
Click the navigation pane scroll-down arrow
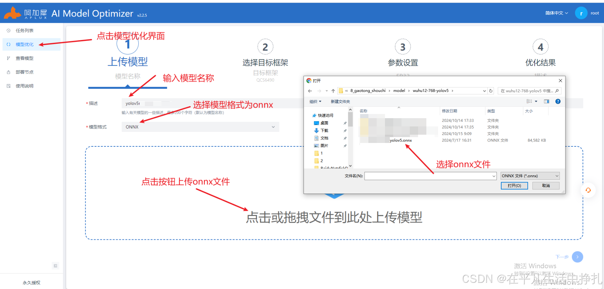pos(350,166)
